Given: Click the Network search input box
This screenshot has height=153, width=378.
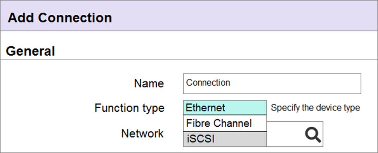Looking at the screenshot, I should tap(295, 134).
